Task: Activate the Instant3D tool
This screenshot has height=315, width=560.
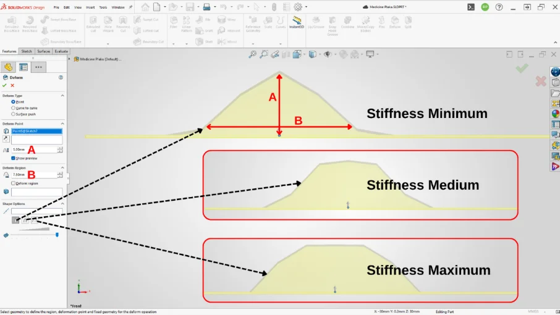Action: click(x=297, y=22)
